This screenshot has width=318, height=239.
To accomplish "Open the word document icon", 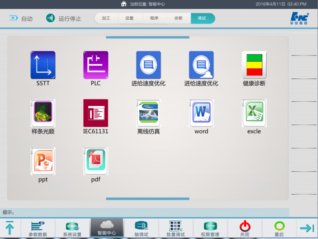I will pos(201,113).
